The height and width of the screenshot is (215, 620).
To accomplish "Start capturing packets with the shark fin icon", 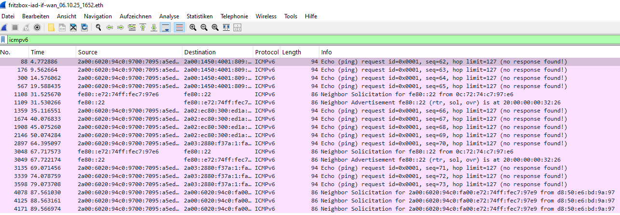I will pyautogui.click(x=4, y=27).
